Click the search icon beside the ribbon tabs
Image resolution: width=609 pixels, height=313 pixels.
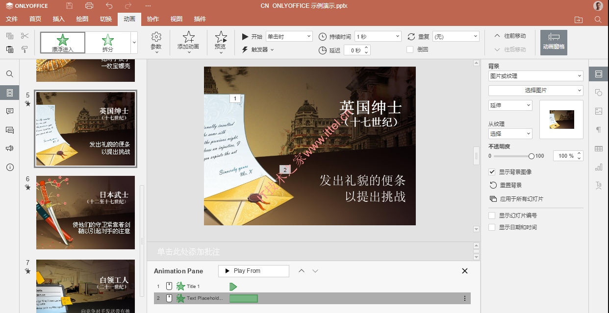click(598, 20)
